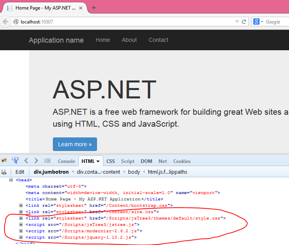289x245 pixels.
Task: Switch to the Net tab
Action: 163,161
